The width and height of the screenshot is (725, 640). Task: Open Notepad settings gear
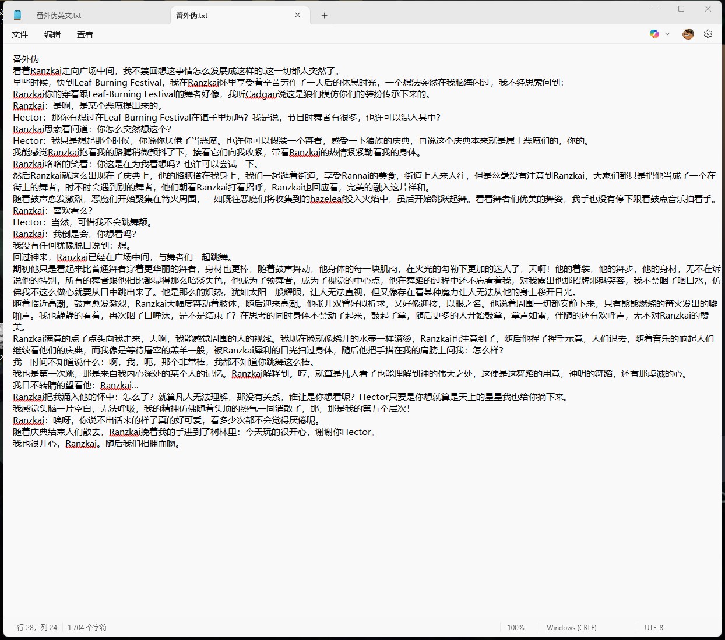(x=708, y=34)
